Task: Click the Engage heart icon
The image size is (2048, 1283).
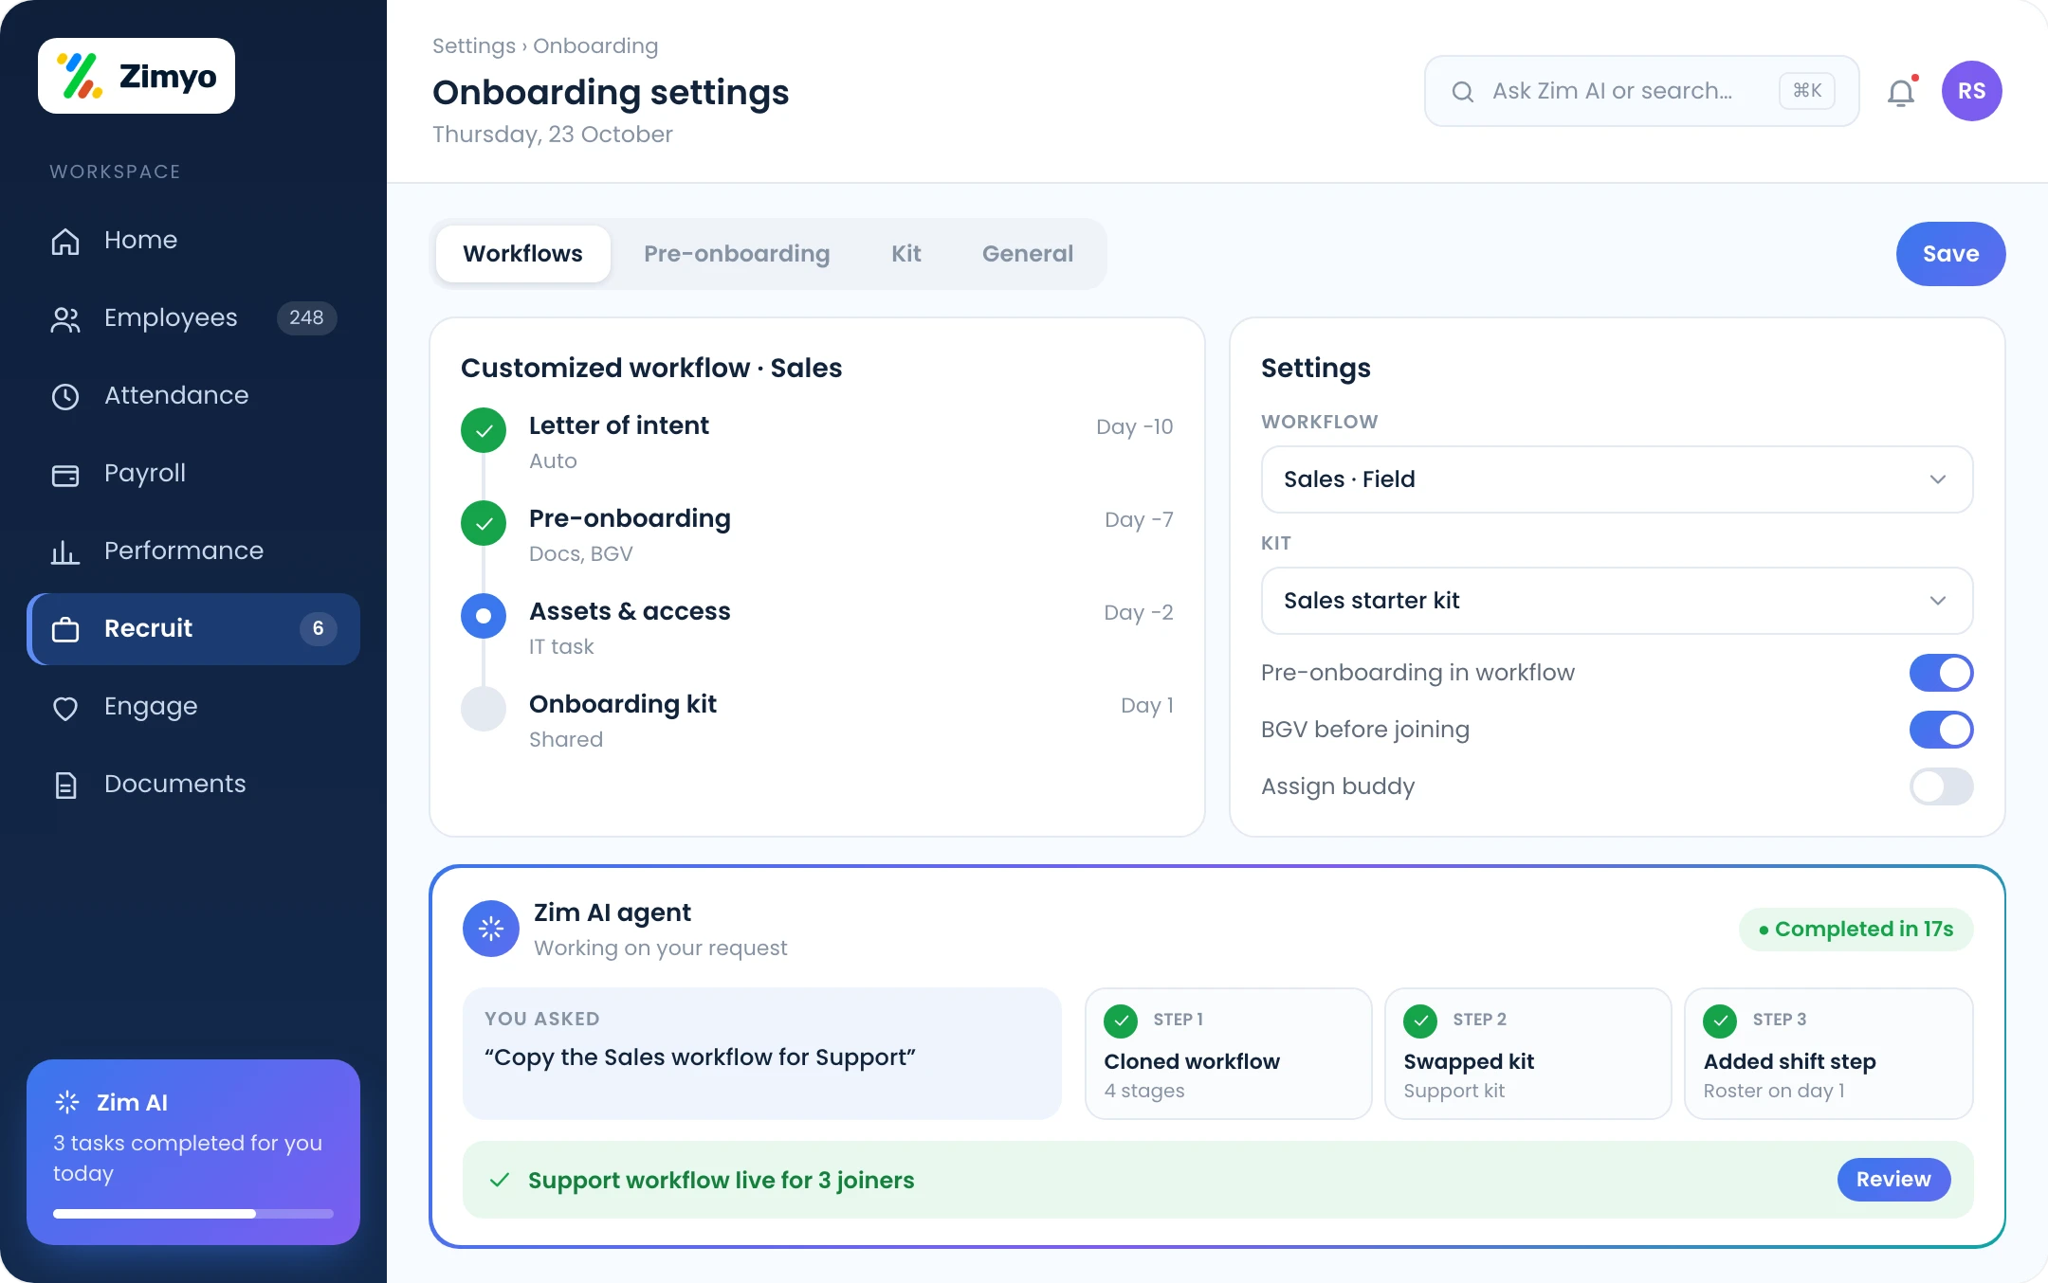Action: click(x=65, y=707)
